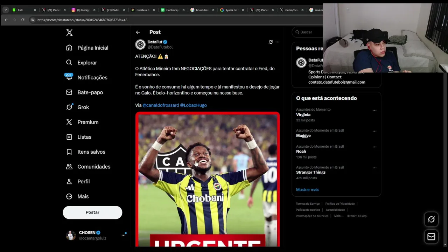Expand the browser tab search dropdown
Image resolution: width=448 pixels, height=252 pixels.
tap(6, 10)
